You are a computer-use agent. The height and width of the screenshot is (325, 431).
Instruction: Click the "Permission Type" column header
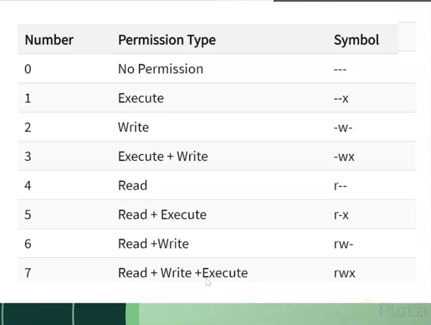pos(167,40)
